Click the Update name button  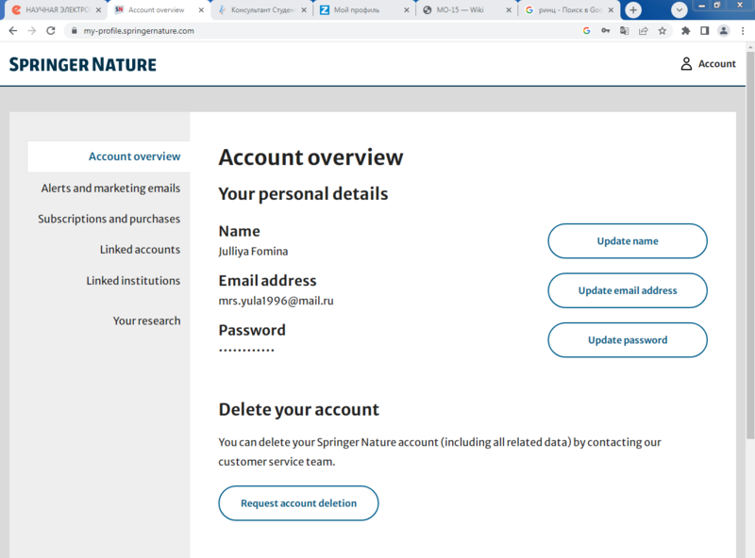click(x=628, y=241)
